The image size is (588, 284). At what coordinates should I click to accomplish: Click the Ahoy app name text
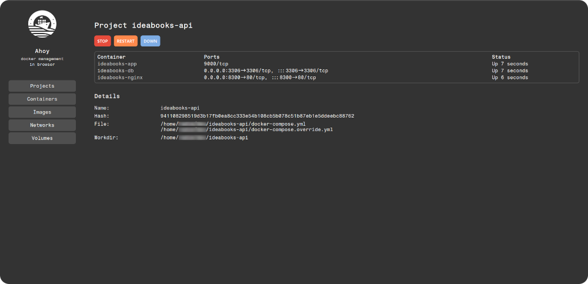[x=42, y=51]
